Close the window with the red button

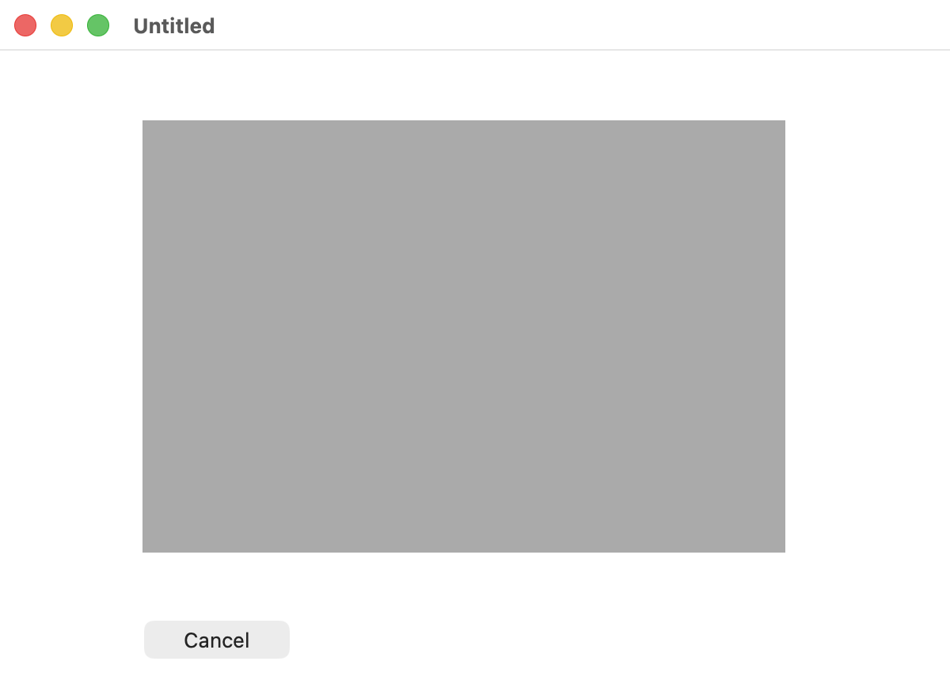25,25
